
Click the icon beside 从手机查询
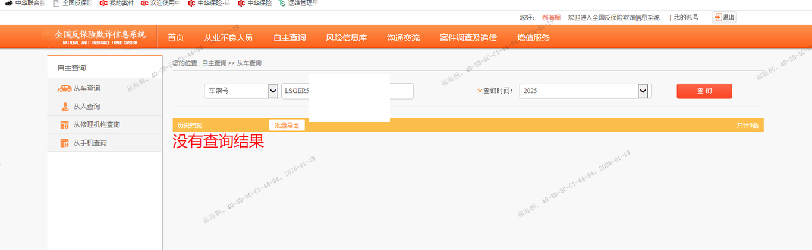click(65, 143)
